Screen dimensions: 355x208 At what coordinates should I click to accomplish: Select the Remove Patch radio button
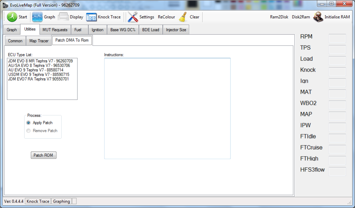pyautogui.click(x=28, y=131)
